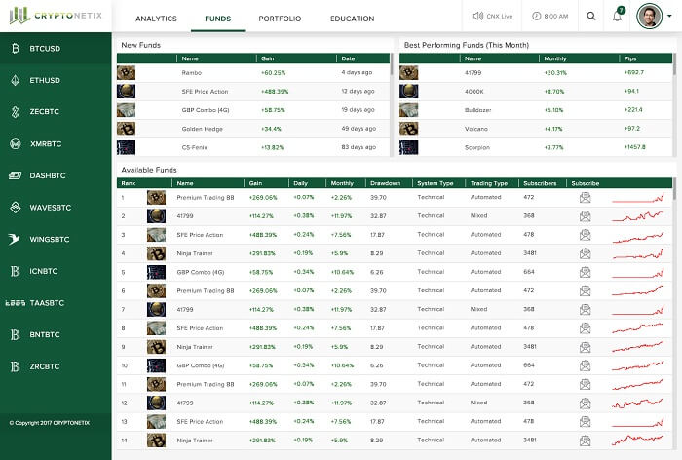Screen dimensions: 682x460
Task: Expand the user profile dropdown arrow
Action: coord(669,17)
